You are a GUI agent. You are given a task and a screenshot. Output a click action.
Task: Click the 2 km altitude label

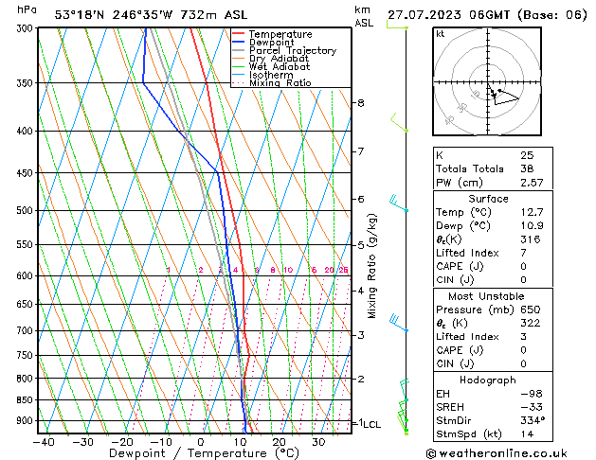pos(361,379)
